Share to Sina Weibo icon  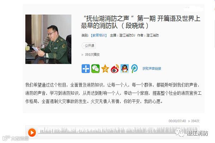pos(115,69)
